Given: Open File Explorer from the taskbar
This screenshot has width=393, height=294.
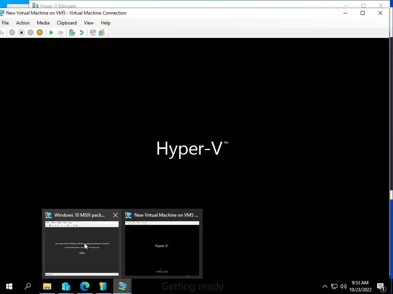Looking at the screenshot, I should tap(47, 286).
